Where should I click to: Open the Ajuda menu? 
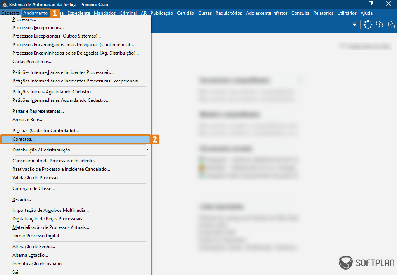pyautogui.click(x=366, y=13)
